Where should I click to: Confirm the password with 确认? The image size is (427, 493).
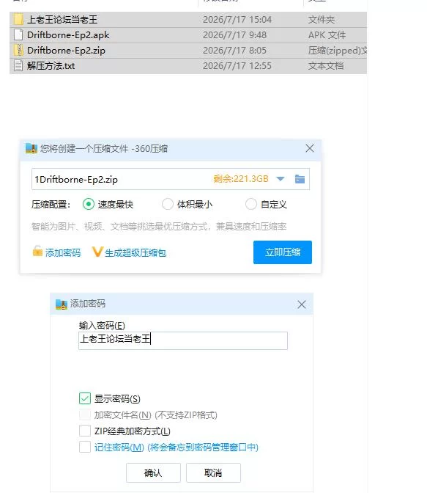click(x=153, y=472)
